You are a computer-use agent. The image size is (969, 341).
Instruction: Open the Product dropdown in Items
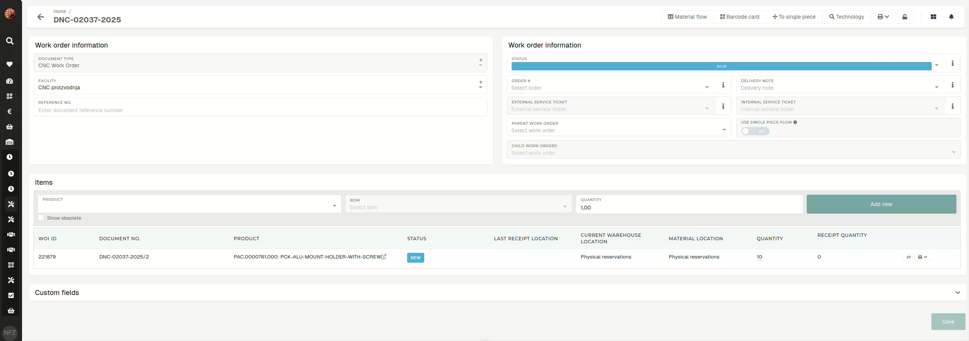(x=189, y=204)
